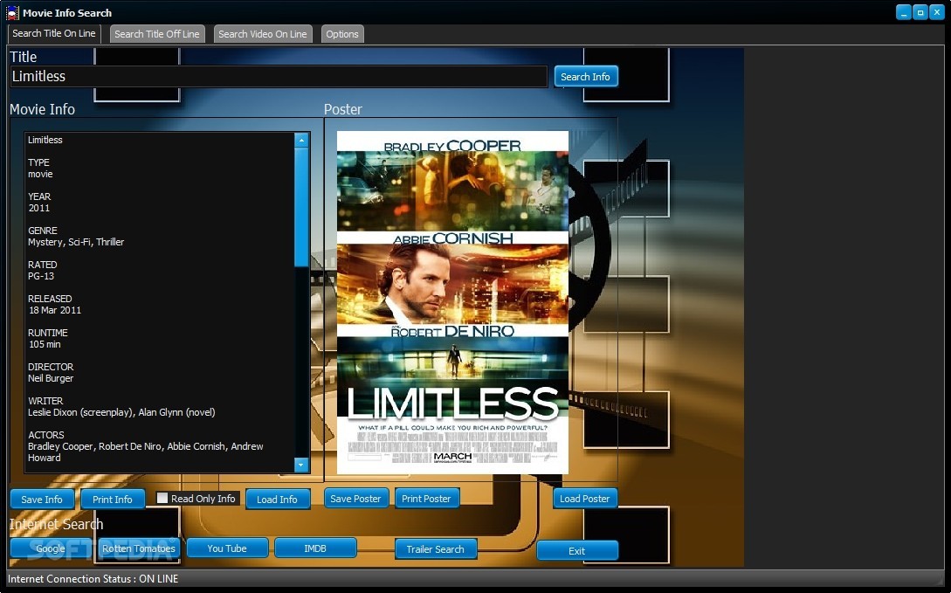Viewport: 951px width, 593px height.
Task: Go to the Options tab
Action: pos(342,34)
